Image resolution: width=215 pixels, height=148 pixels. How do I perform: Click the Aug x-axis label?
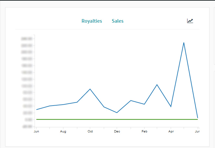pos(63,131)
